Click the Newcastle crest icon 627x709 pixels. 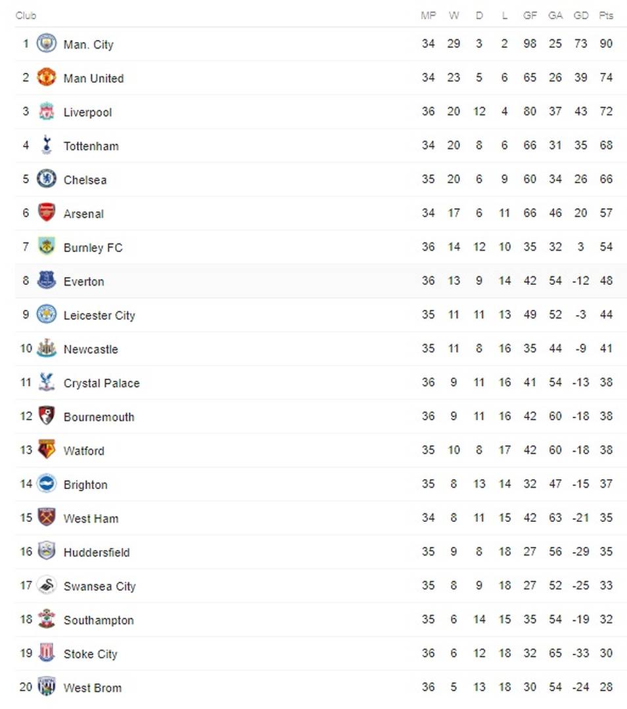point(46,348)
